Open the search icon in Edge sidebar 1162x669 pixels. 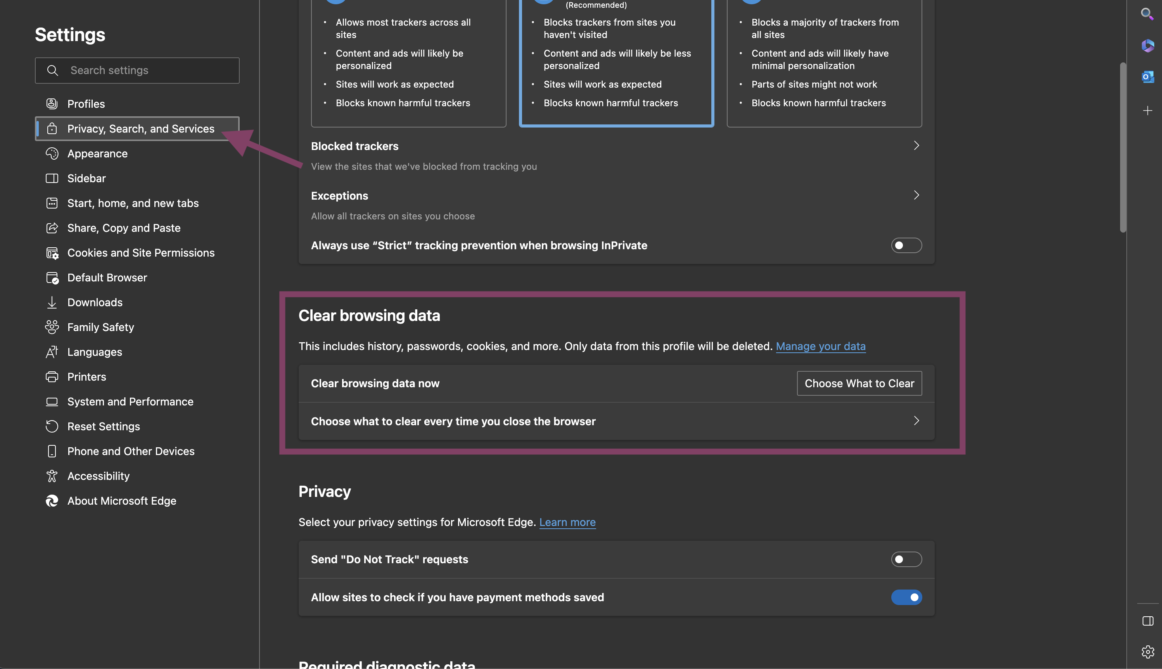pos(1147,14)
